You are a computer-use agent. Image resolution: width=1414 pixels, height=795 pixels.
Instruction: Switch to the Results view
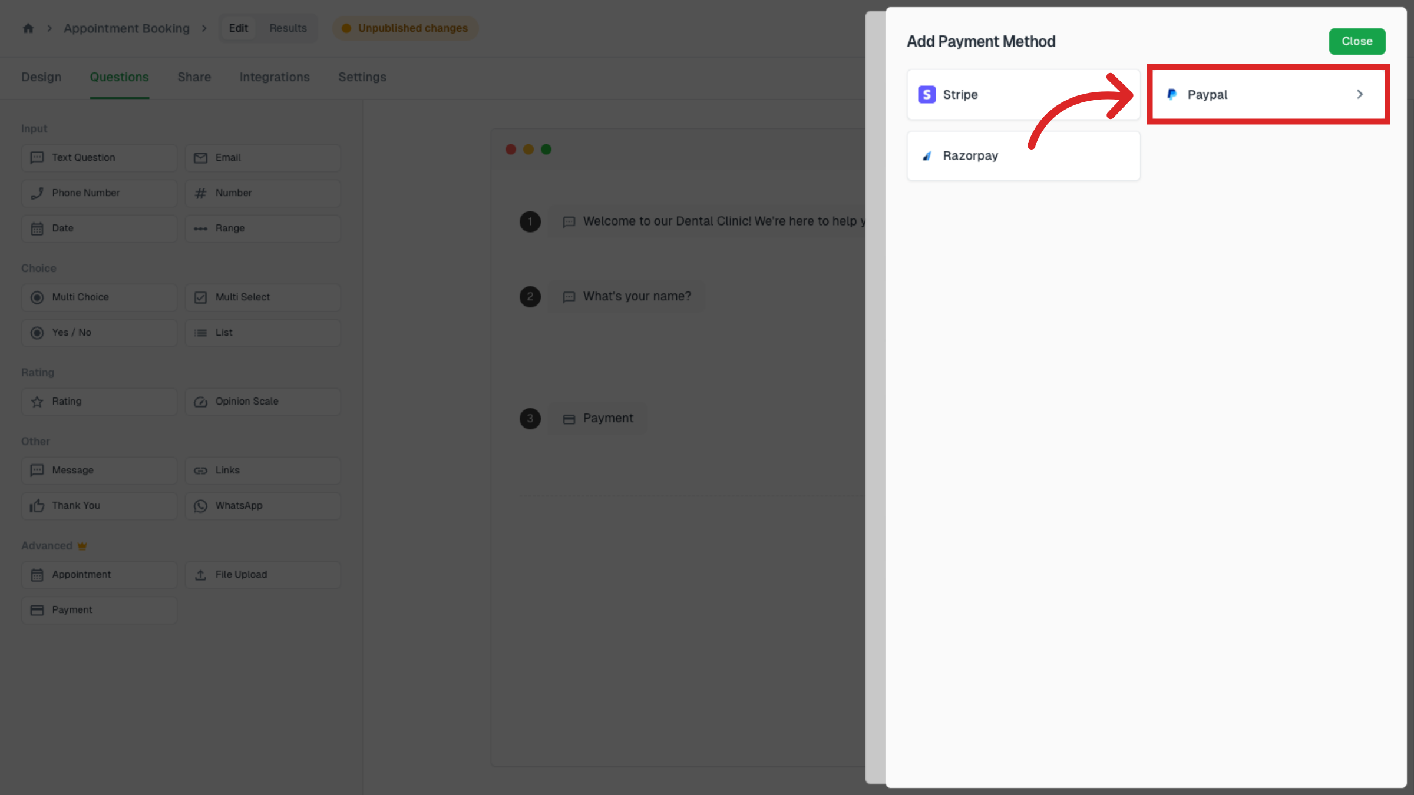tap(288, 28)
